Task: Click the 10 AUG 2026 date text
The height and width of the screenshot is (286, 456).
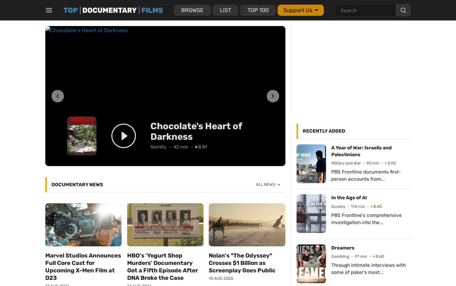Action: 221,278
